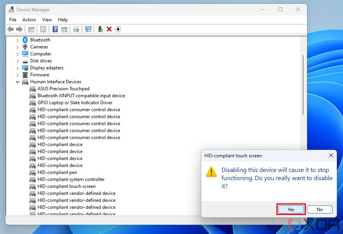The height and width of the screenshot is (234, 343).
Task: Click the Back navigation arrow
Action: click(10, 29)
